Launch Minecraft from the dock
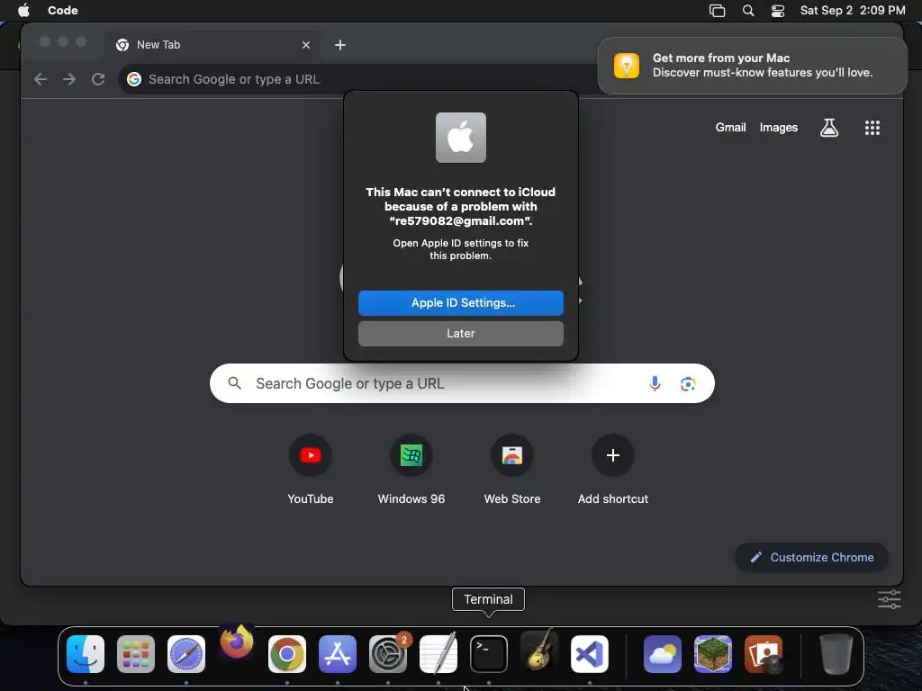The height and width of the screenshot is (691, 922). (713, 654)
